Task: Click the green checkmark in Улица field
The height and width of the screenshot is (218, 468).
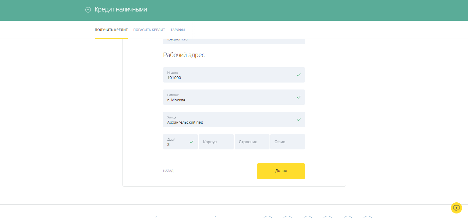Action: (x=298, y=119)
